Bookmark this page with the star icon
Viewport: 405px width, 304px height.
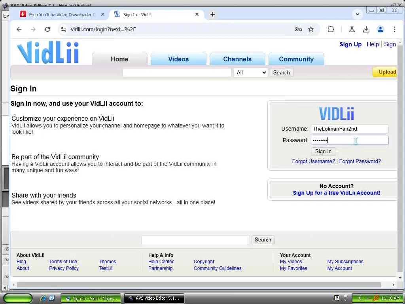[311, 29]
